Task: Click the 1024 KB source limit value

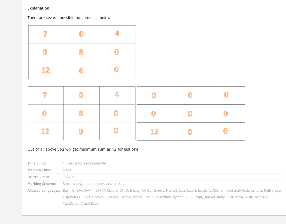Action: (69, 177)
